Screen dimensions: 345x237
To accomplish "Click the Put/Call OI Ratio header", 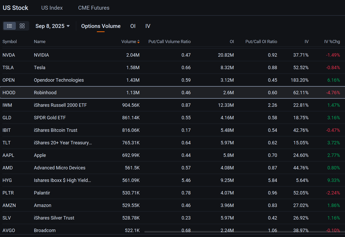I will [x=261, y=42].
